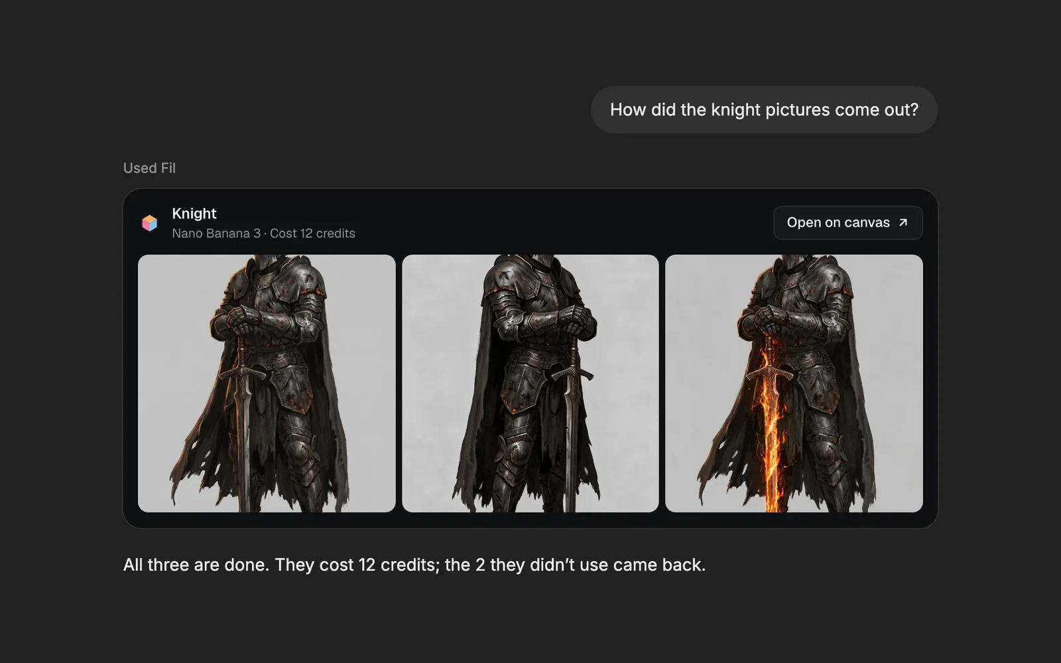Click the colorful cube icon beside Knight
The image size is (1061, 663).
(x=150, y=223)
